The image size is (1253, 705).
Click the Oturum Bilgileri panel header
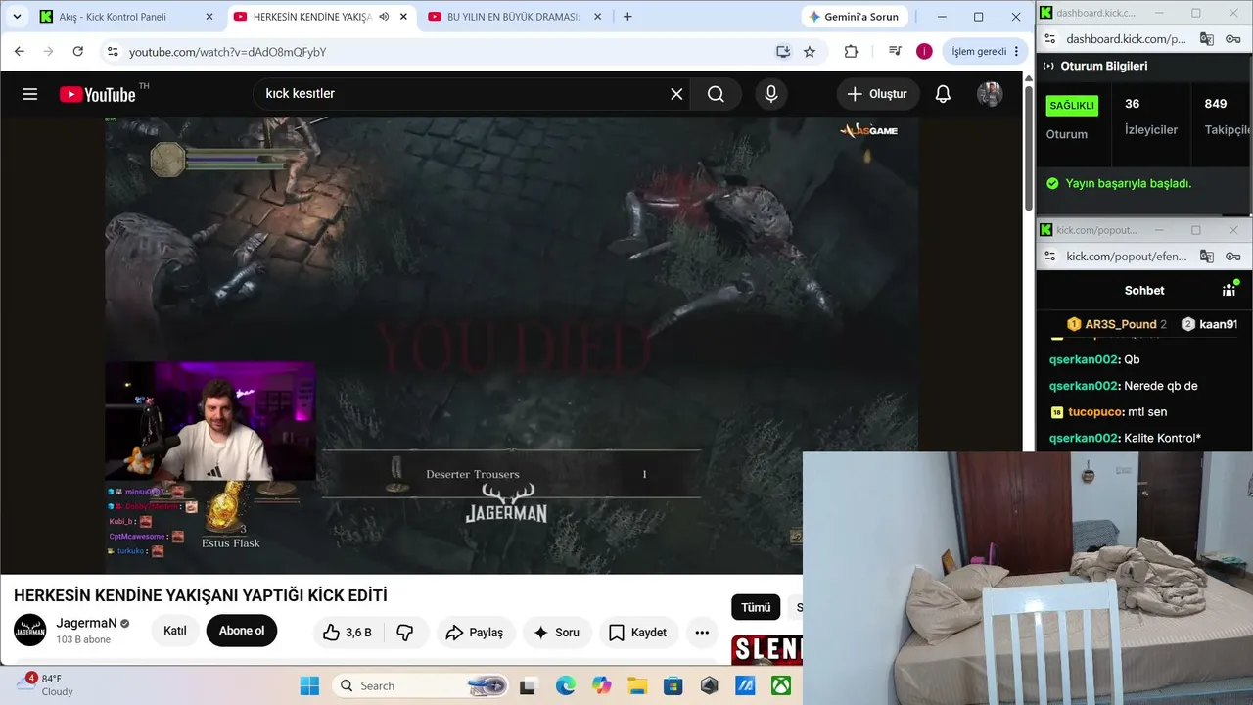pos(1103,66)
